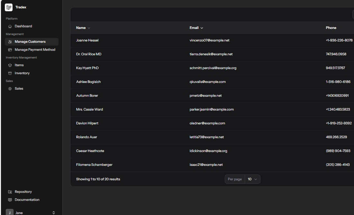Select the Caesar Heathcote cell

[90, 151]
